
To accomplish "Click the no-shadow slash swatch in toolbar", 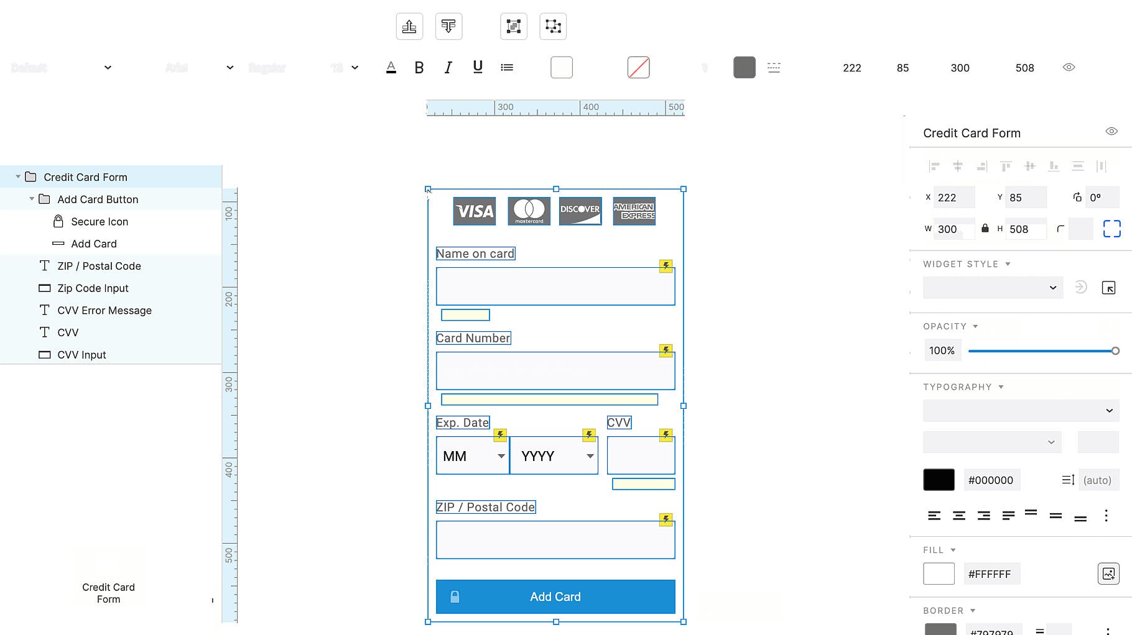I will pos(639,67).
